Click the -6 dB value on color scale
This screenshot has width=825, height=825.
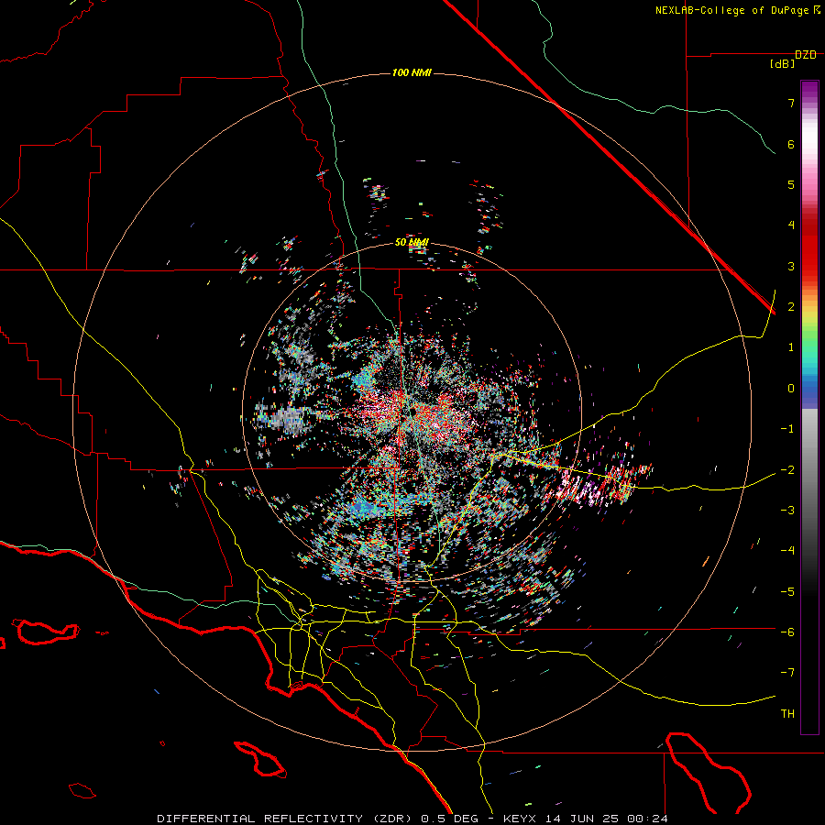tap(787, 632)
